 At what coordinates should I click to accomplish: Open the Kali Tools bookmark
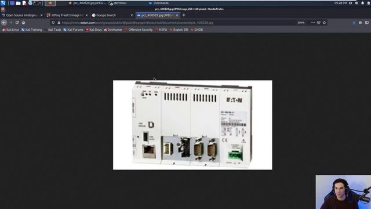pos(53,30)
